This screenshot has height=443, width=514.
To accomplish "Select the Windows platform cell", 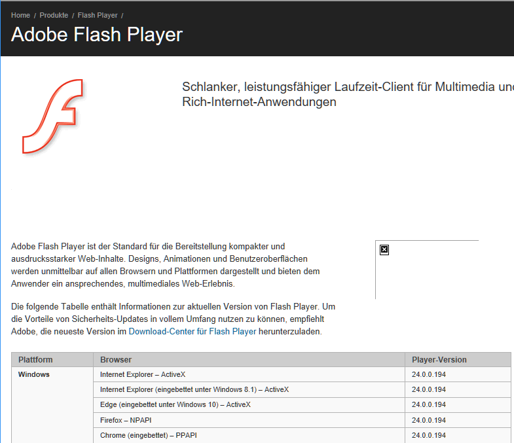I will click(x=52, y=404).
